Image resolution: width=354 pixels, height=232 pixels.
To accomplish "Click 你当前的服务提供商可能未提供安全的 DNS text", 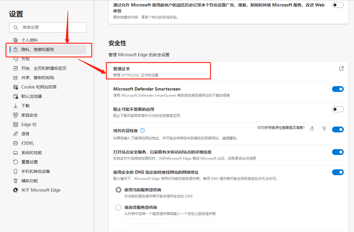I will coord(158,196).
